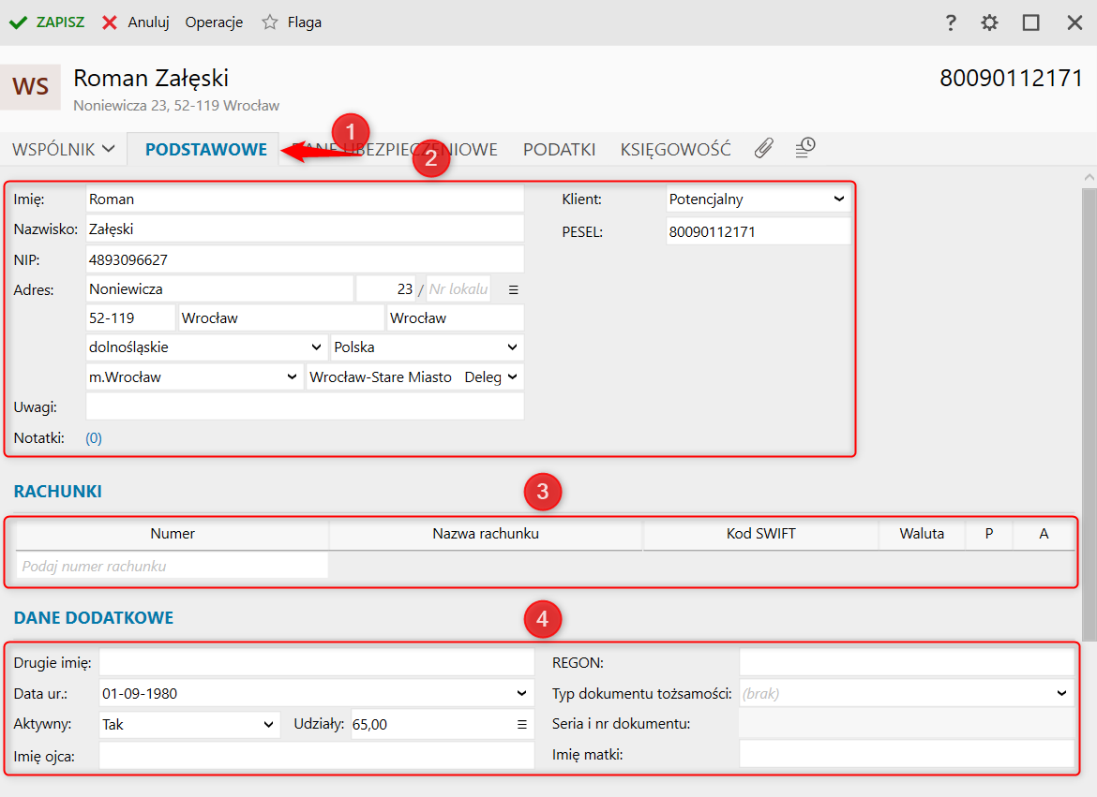The image size is (1097, 797).
Task: Open the address options hamburger icon
Action: coord(514,289)
